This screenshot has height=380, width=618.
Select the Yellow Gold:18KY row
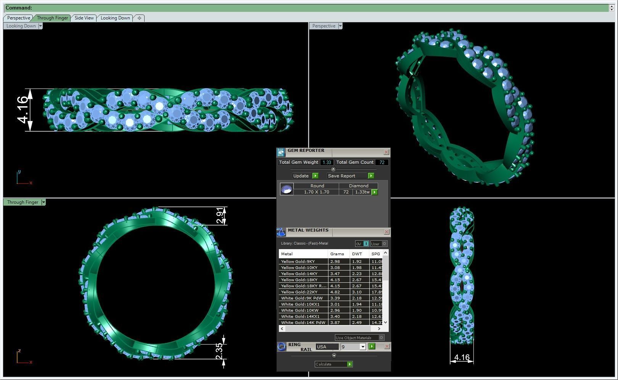point(331,280)
